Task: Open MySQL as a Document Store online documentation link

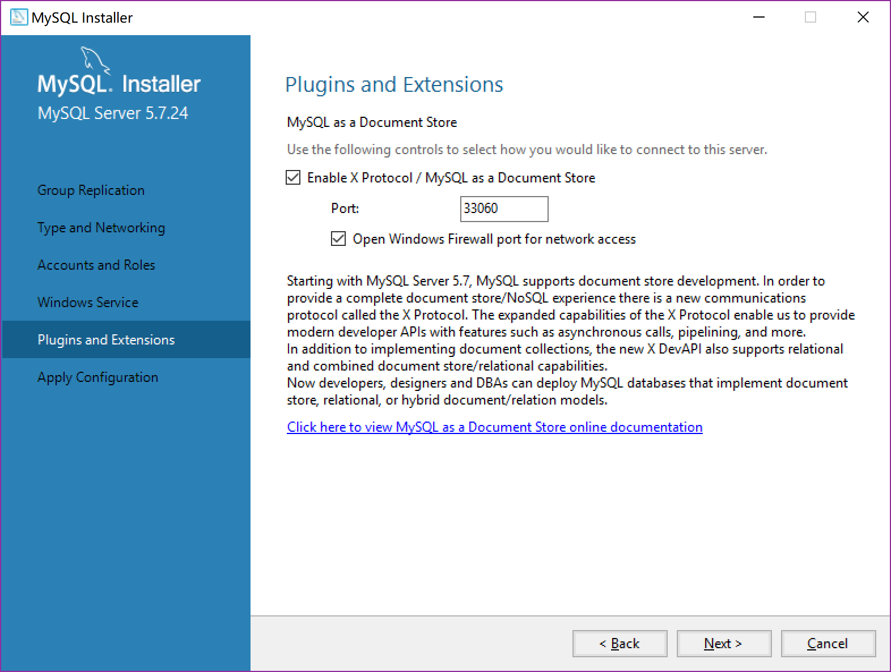Action: [494, 427]
